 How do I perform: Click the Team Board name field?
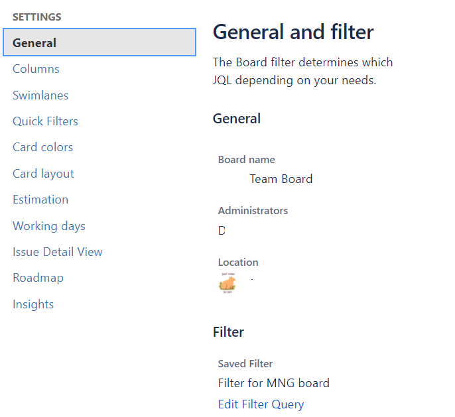pos(281,179)
